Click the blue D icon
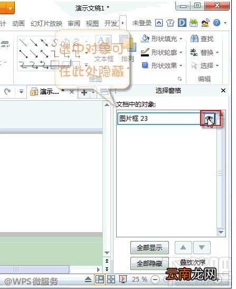This screenshot has width=236, height=289. pos(182,23)
